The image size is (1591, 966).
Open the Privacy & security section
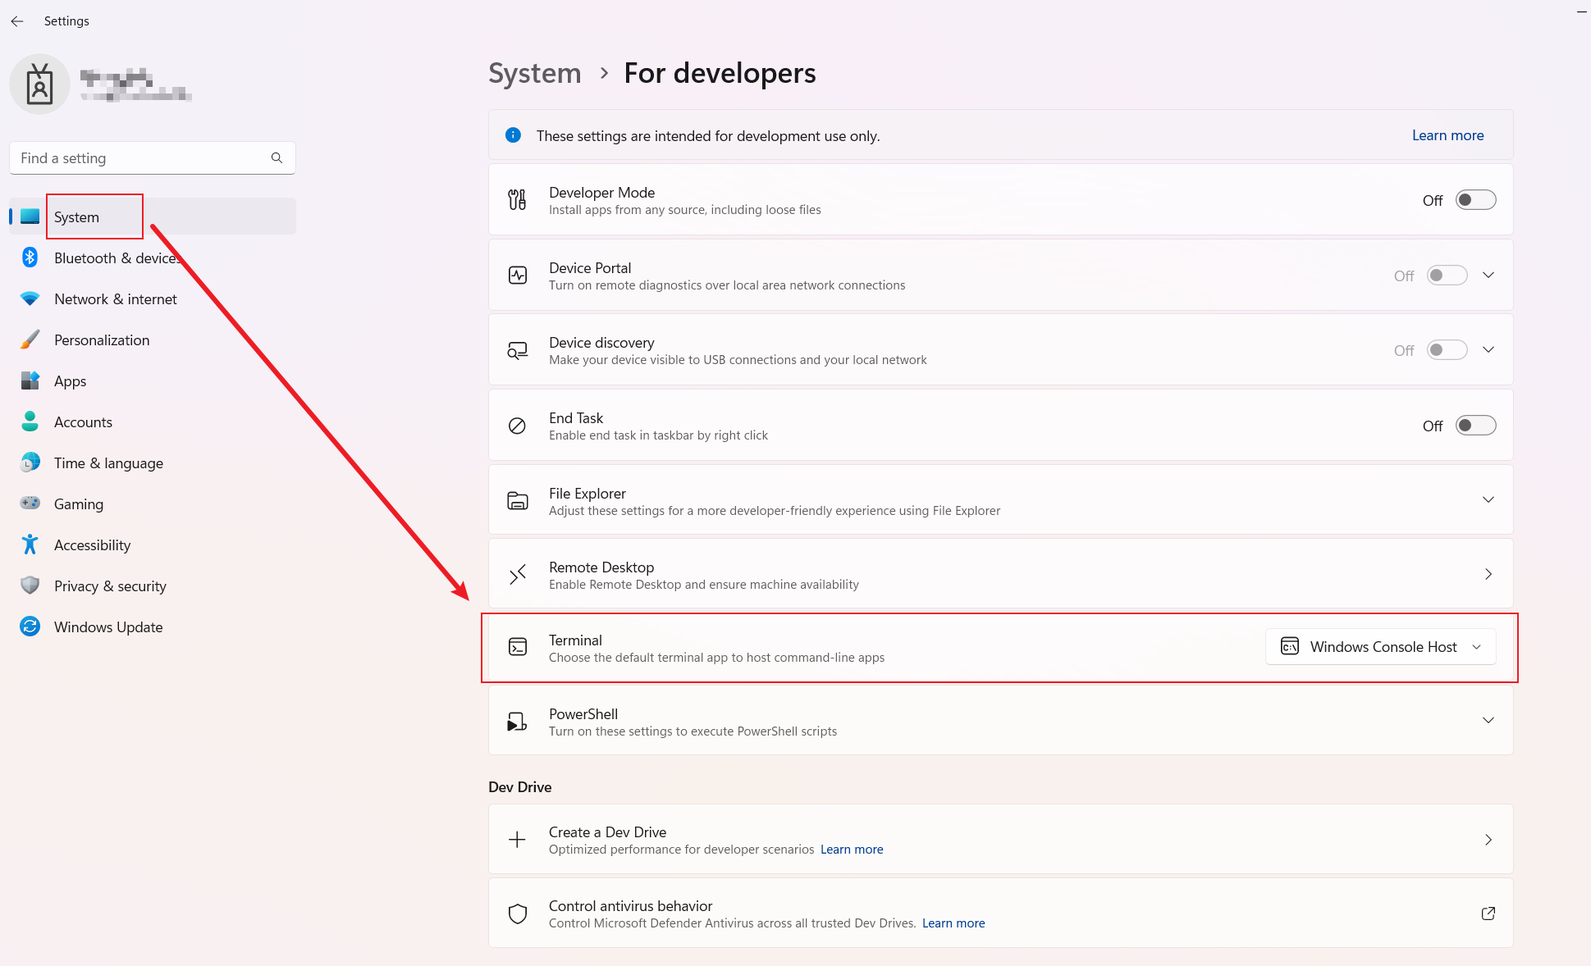click(x=110, y=586)
